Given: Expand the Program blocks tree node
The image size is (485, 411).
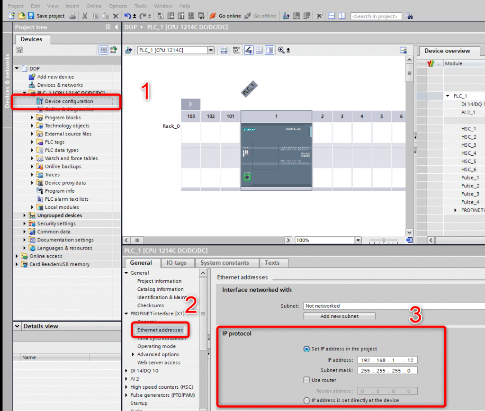Looking at the screenshot, I should [33, 117].
